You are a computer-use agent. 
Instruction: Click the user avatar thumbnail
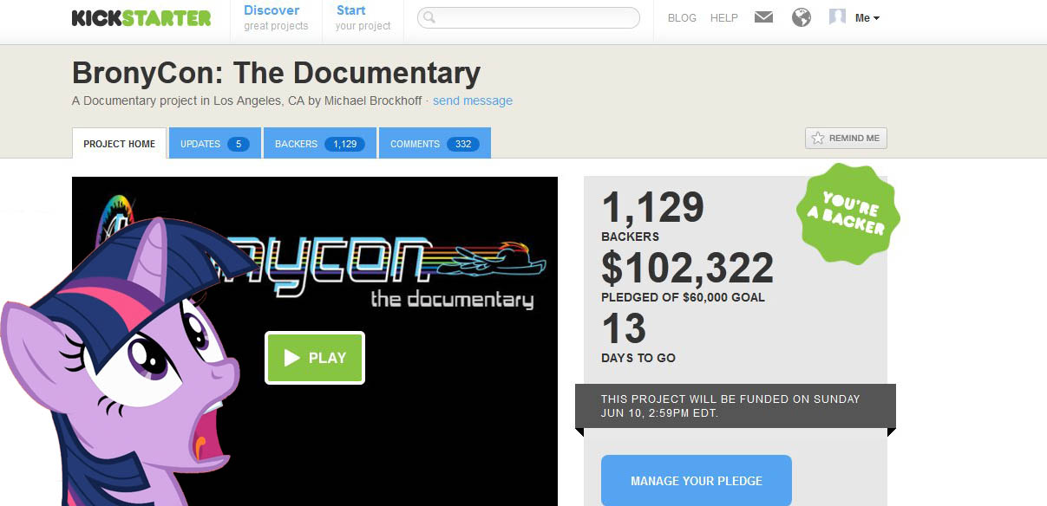pyautogui.click(x=837, y=17)
